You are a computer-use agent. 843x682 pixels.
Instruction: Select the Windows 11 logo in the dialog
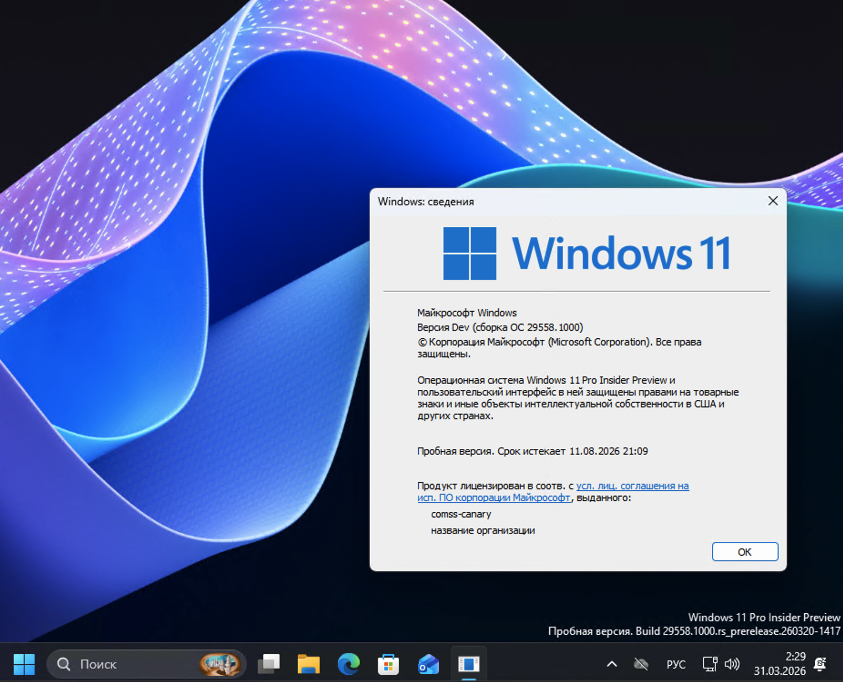pyautogui.click(x=469, y=254)
